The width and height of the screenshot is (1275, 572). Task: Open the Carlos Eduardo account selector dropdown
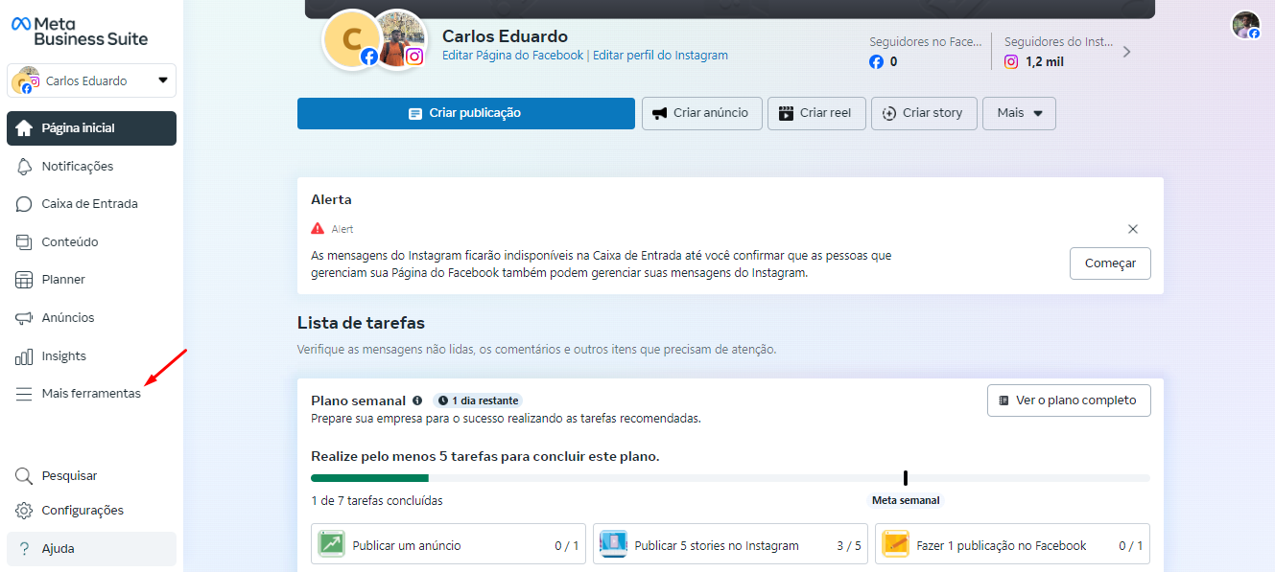click(91, 80)
